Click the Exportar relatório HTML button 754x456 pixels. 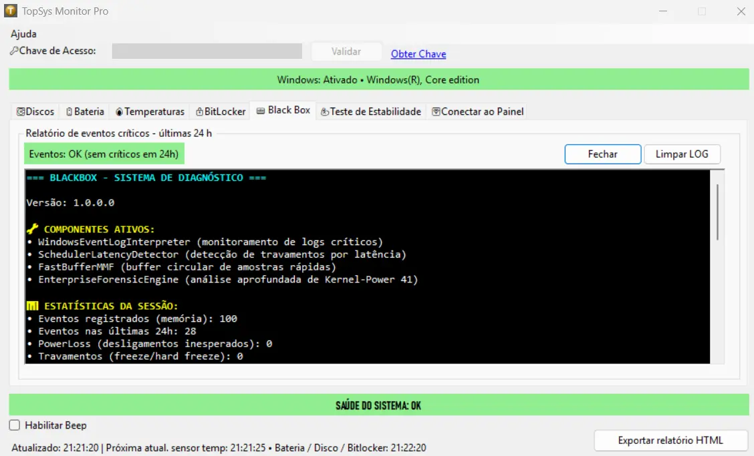[x=670, y=440]
